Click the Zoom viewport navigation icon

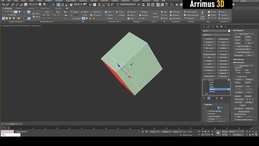click(x=247, y=131)
